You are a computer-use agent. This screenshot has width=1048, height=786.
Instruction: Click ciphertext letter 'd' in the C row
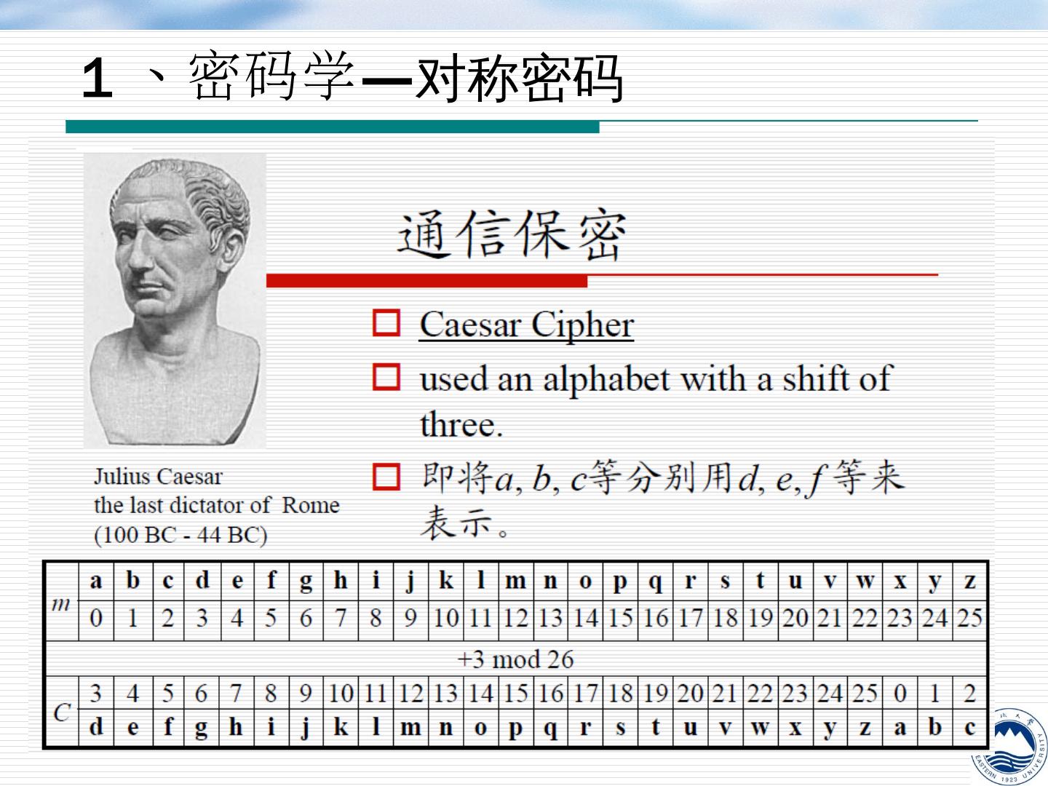pos(96,727)
